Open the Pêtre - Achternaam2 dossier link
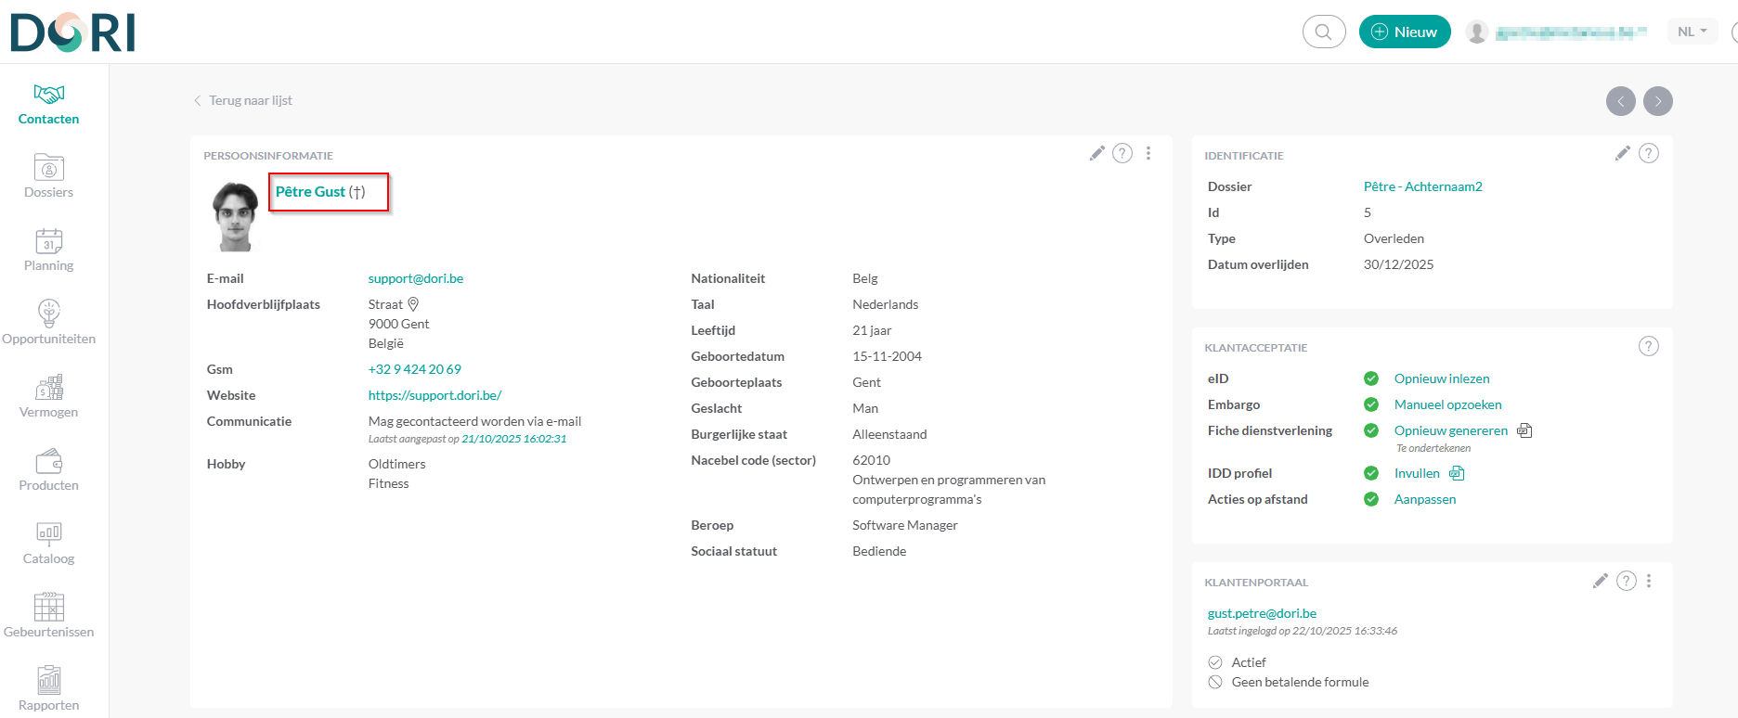This screenshot has height=718, width=1738. (x=1422, y=186)
